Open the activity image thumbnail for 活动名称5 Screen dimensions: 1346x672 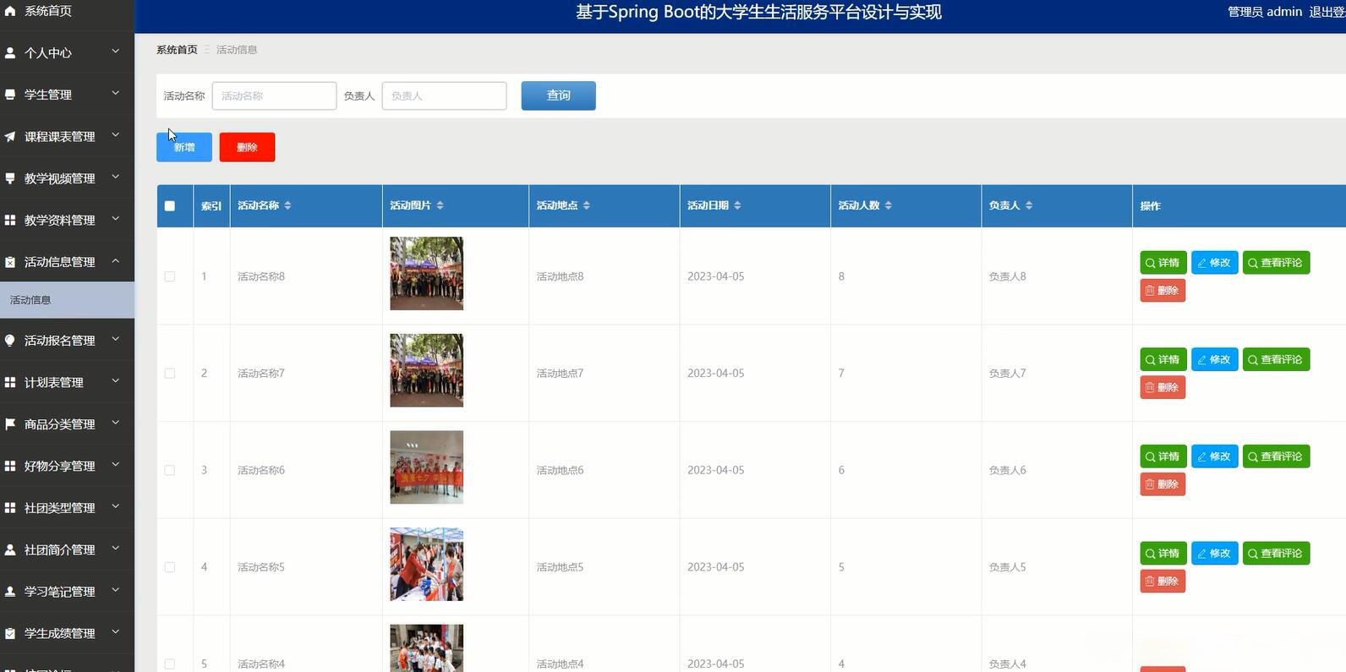tap(426, 565)
